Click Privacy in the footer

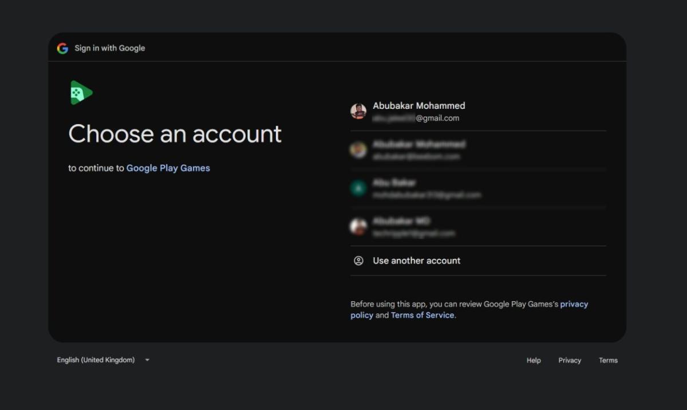[x=570, y=360]
